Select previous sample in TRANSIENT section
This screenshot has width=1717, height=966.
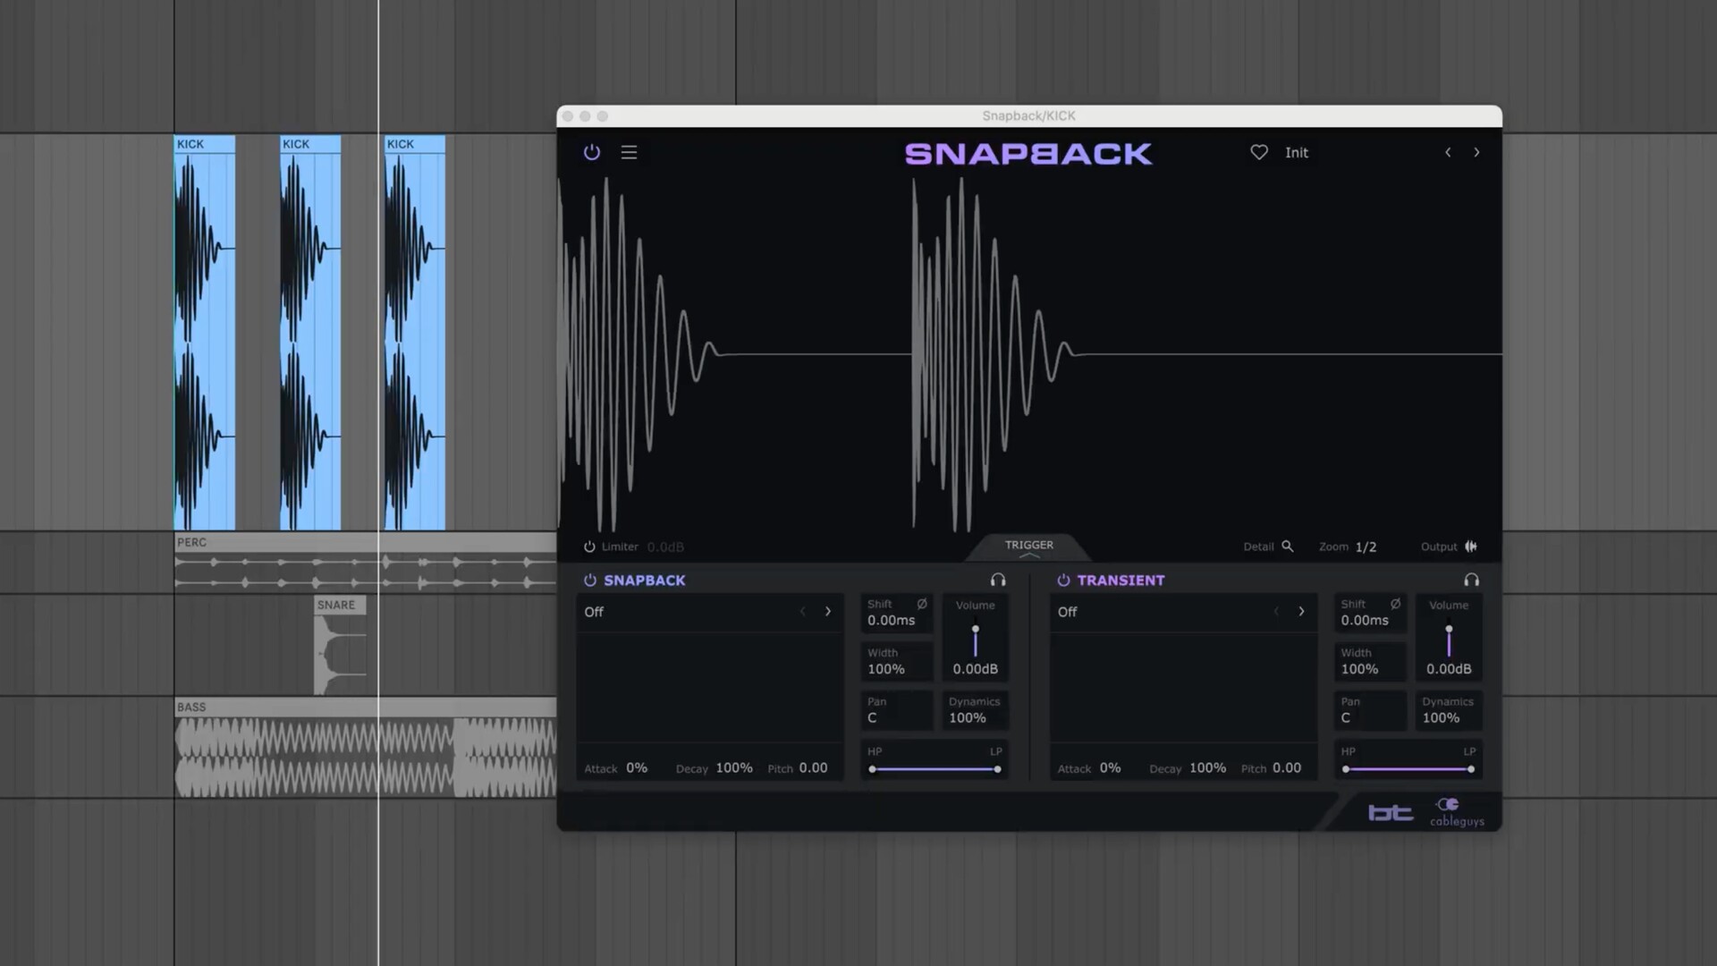click(x=1276, y=612)
